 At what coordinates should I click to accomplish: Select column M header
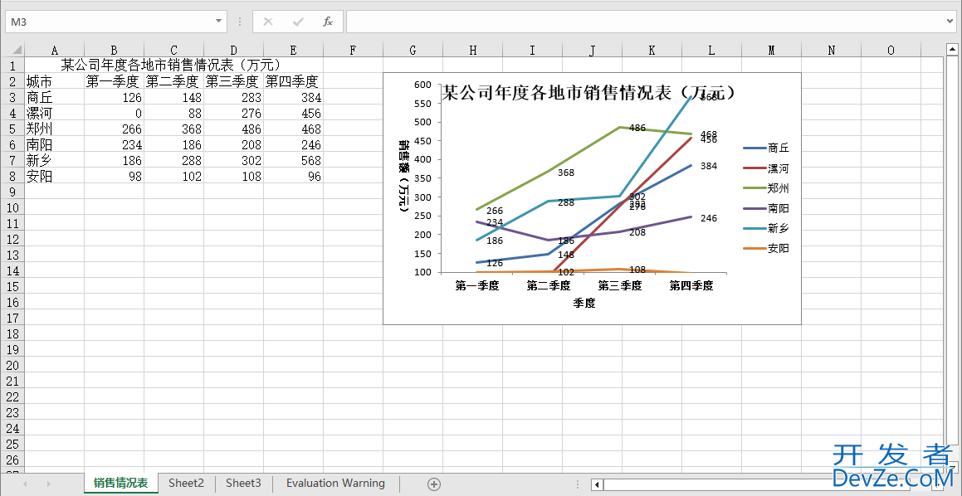click(771, 51)
